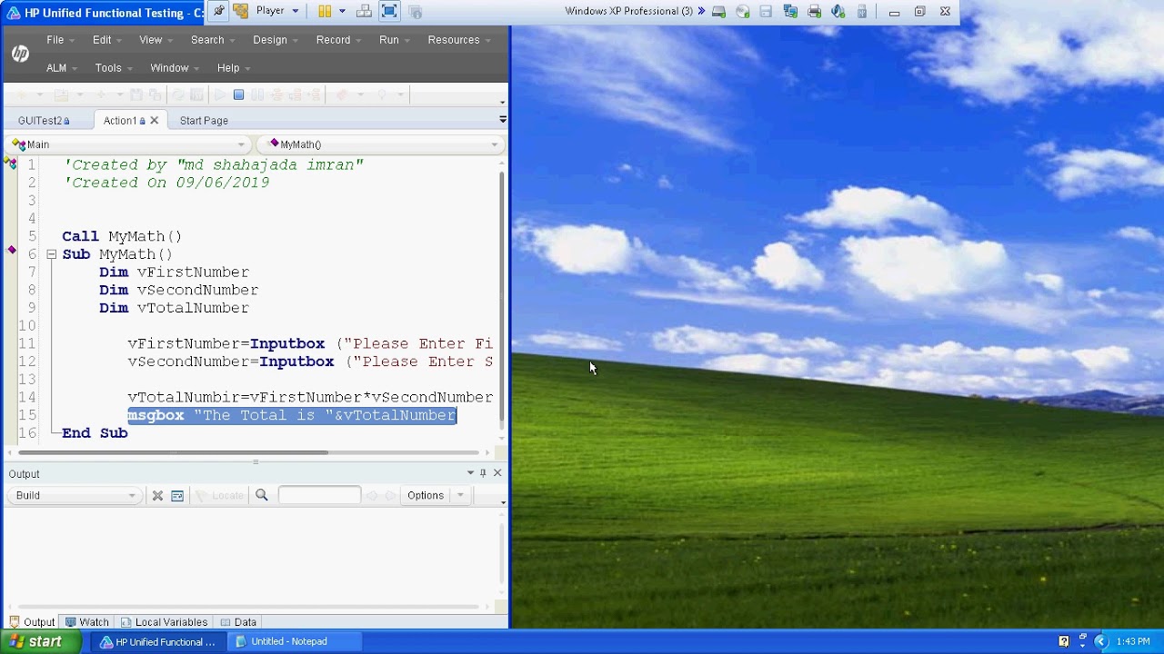1164x654 pixels.
Task: Click the send Ctrl+Alt+Del keys icon
Action: pos(364,11)
